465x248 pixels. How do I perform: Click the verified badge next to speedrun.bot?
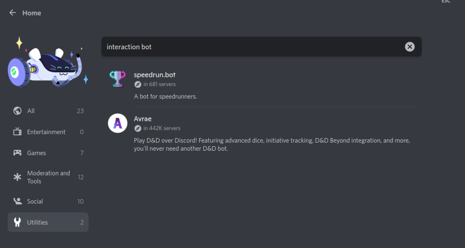pos(137,84)
